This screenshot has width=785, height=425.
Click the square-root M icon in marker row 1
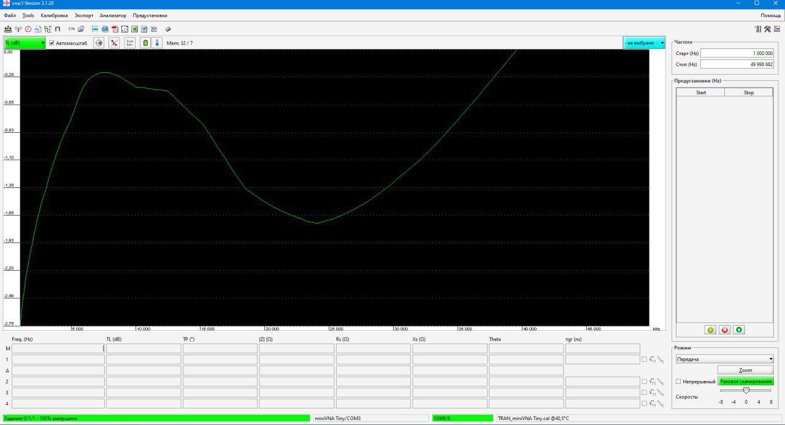(652, 359)
